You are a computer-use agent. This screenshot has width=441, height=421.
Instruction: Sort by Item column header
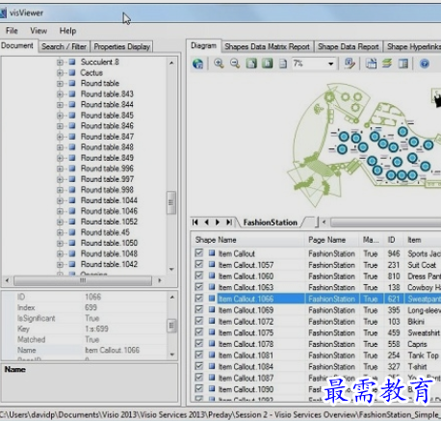pos(414,240)
